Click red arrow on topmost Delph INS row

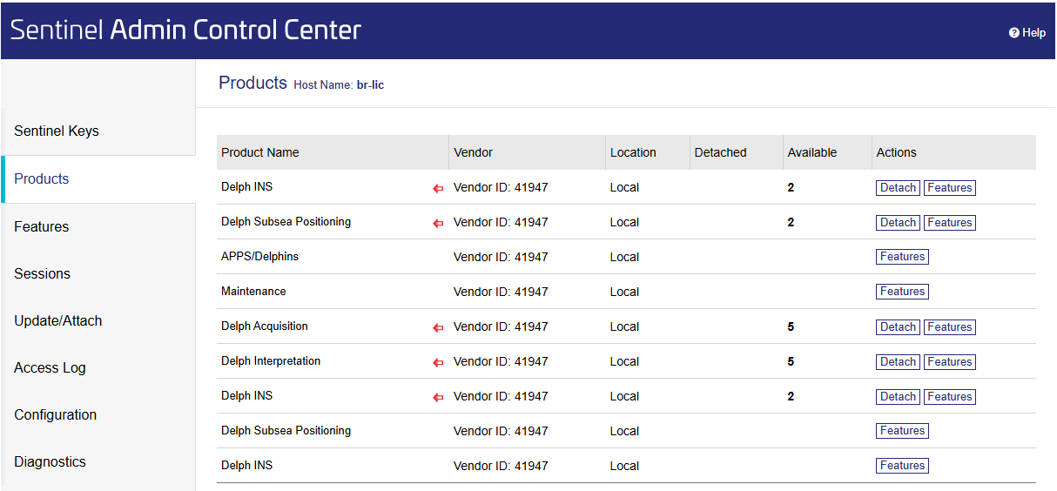coord(438,188)
